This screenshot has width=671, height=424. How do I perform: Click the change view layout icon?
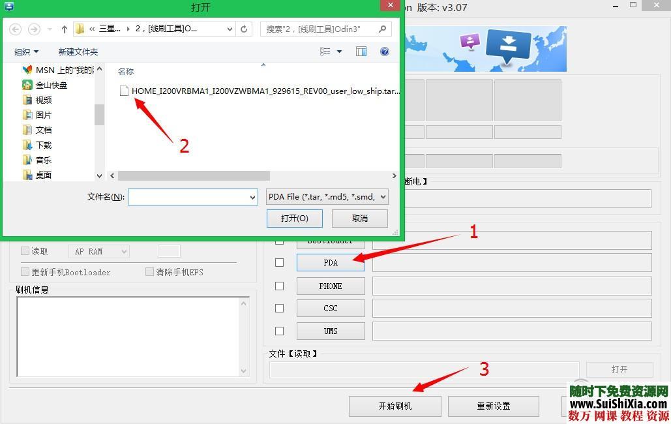(326, 52)
